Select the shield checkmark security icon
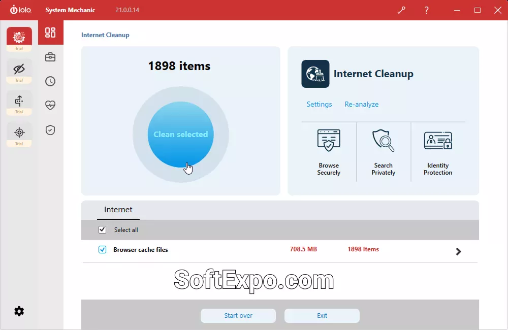This screenshot has width=508, height=330. 50,130
